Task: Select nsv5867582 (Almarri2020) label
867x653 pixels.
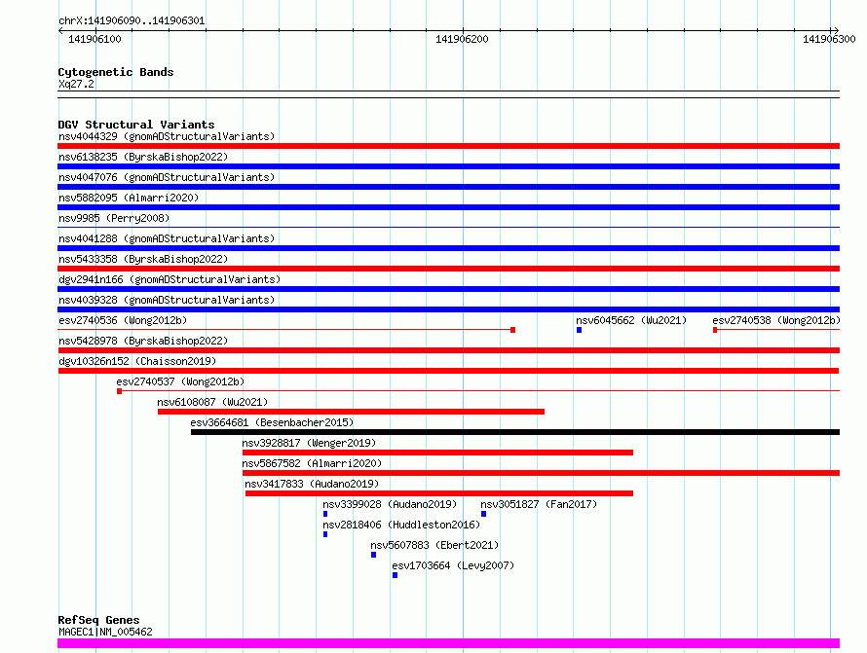Action: coord(312,463)
